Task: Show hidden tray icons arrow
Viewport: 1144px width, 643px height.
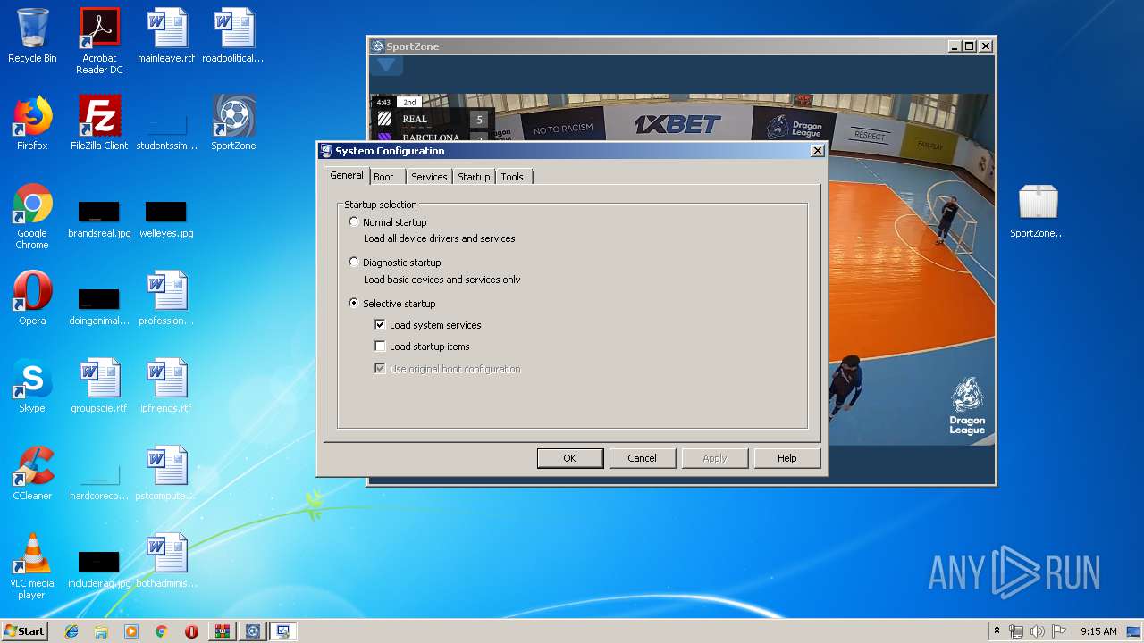Action: [997, 631]
